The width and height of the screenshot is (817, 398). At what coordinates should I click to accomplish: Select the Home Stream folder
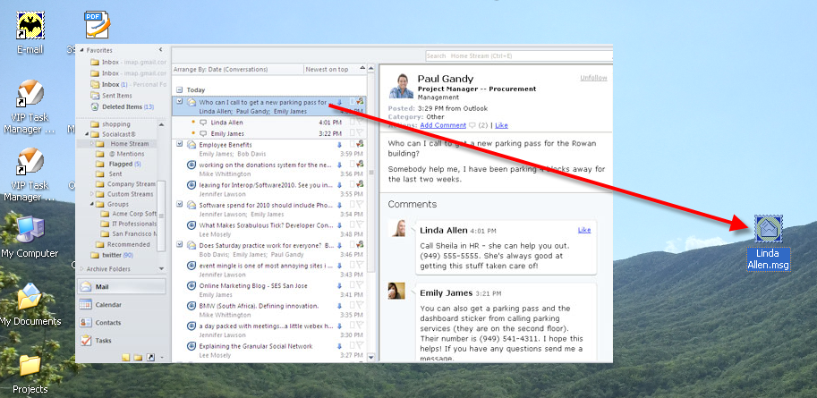pos(129,143)
